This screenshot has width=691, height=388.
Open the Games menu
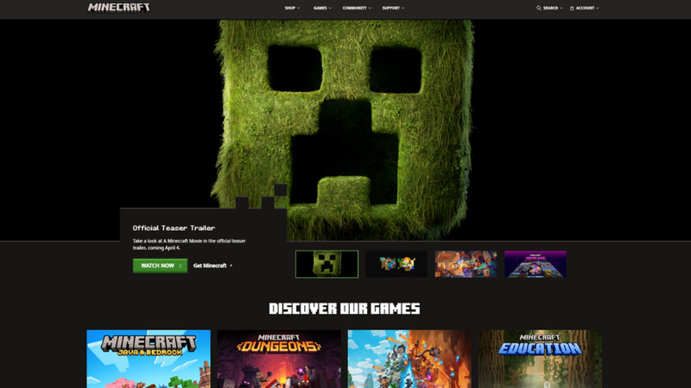tap(322, 8)
